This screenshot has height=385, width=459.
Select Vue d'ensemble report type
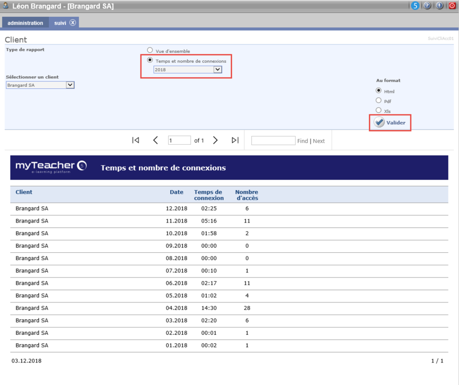coord(150,51)
